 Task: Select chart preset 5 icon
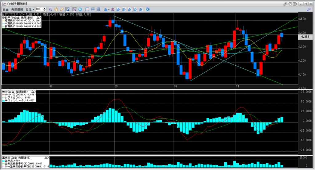tap(141, 10)
